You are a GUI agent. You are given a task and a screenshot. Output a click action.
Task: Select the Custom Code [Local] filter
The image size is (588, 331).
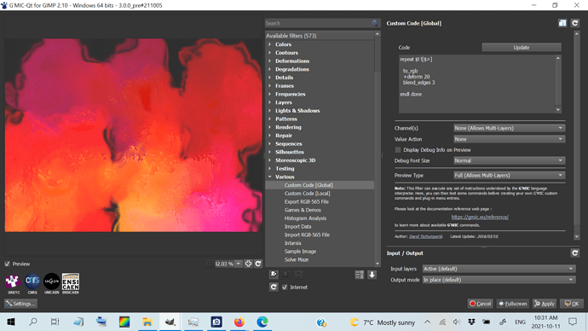tap(307, 194)
